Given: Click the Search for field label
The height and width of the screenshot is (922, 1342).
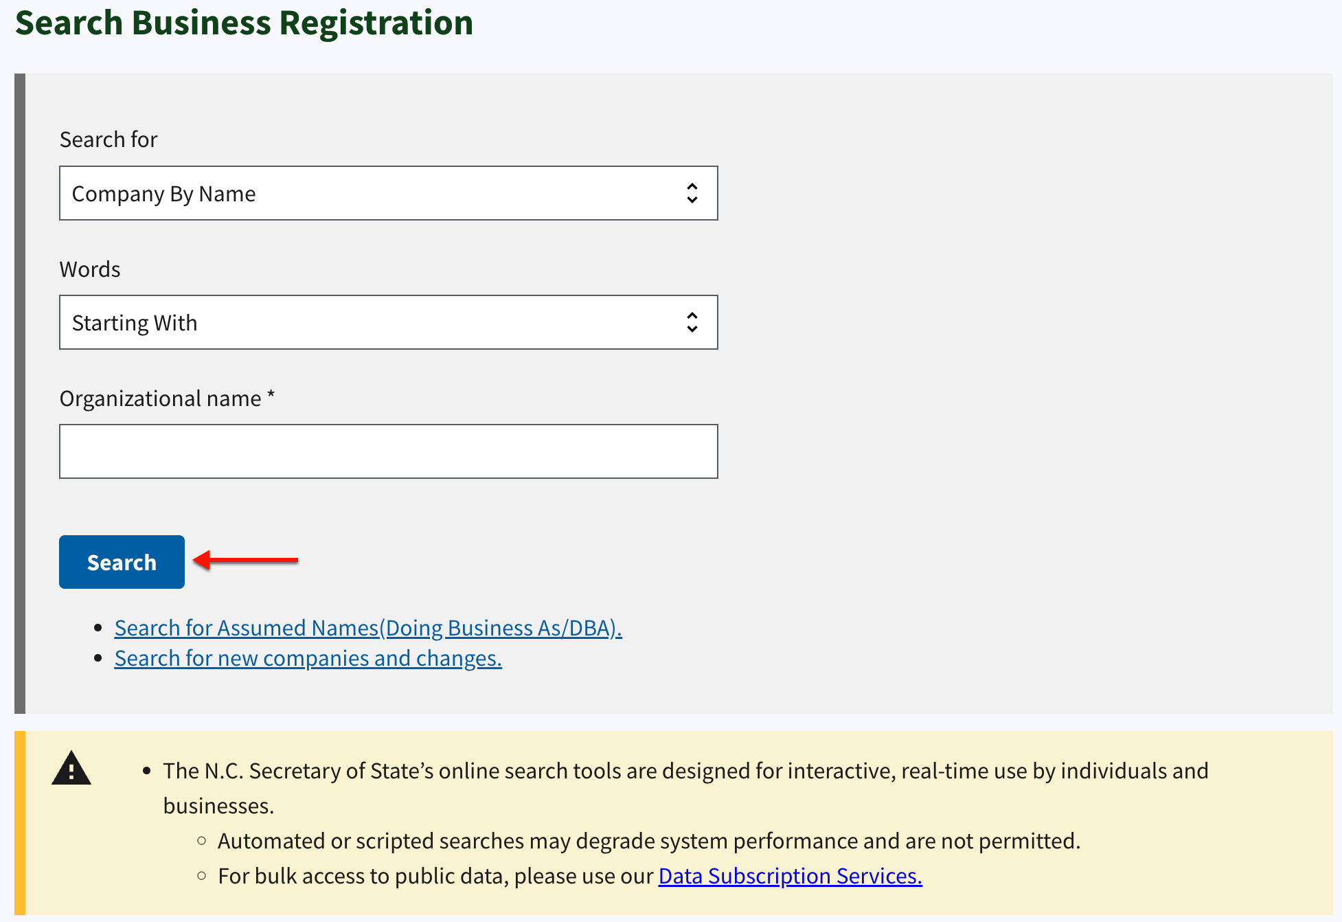Looking at the screenshot, I should (109, 139).
